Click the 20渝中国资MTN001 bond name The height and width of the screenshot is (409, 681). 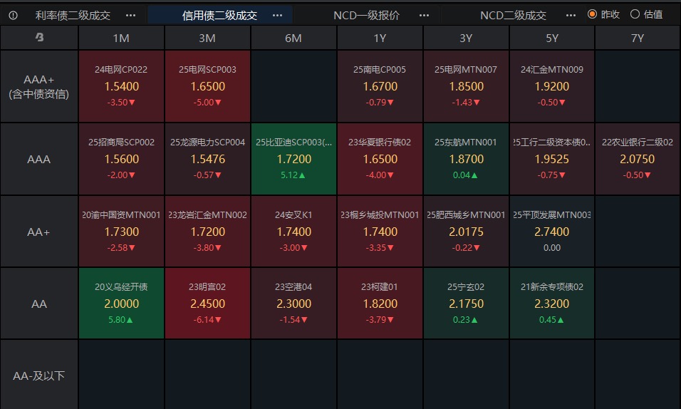click(x=121, y=214)
